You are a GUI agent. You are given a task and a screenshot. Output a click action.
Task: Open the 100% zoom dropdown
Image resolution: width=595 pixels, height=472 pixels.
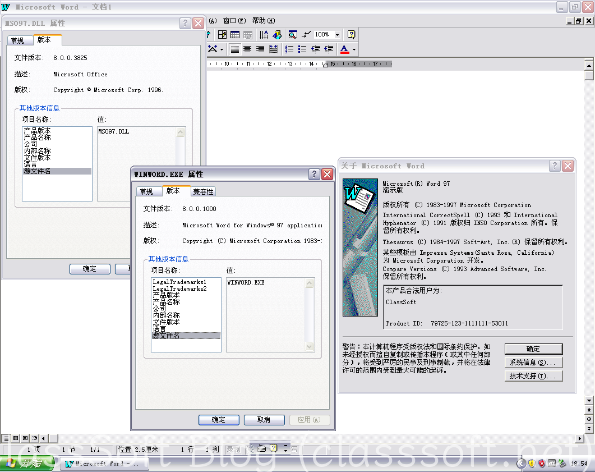pyautogui.click(x=337, y=35)
